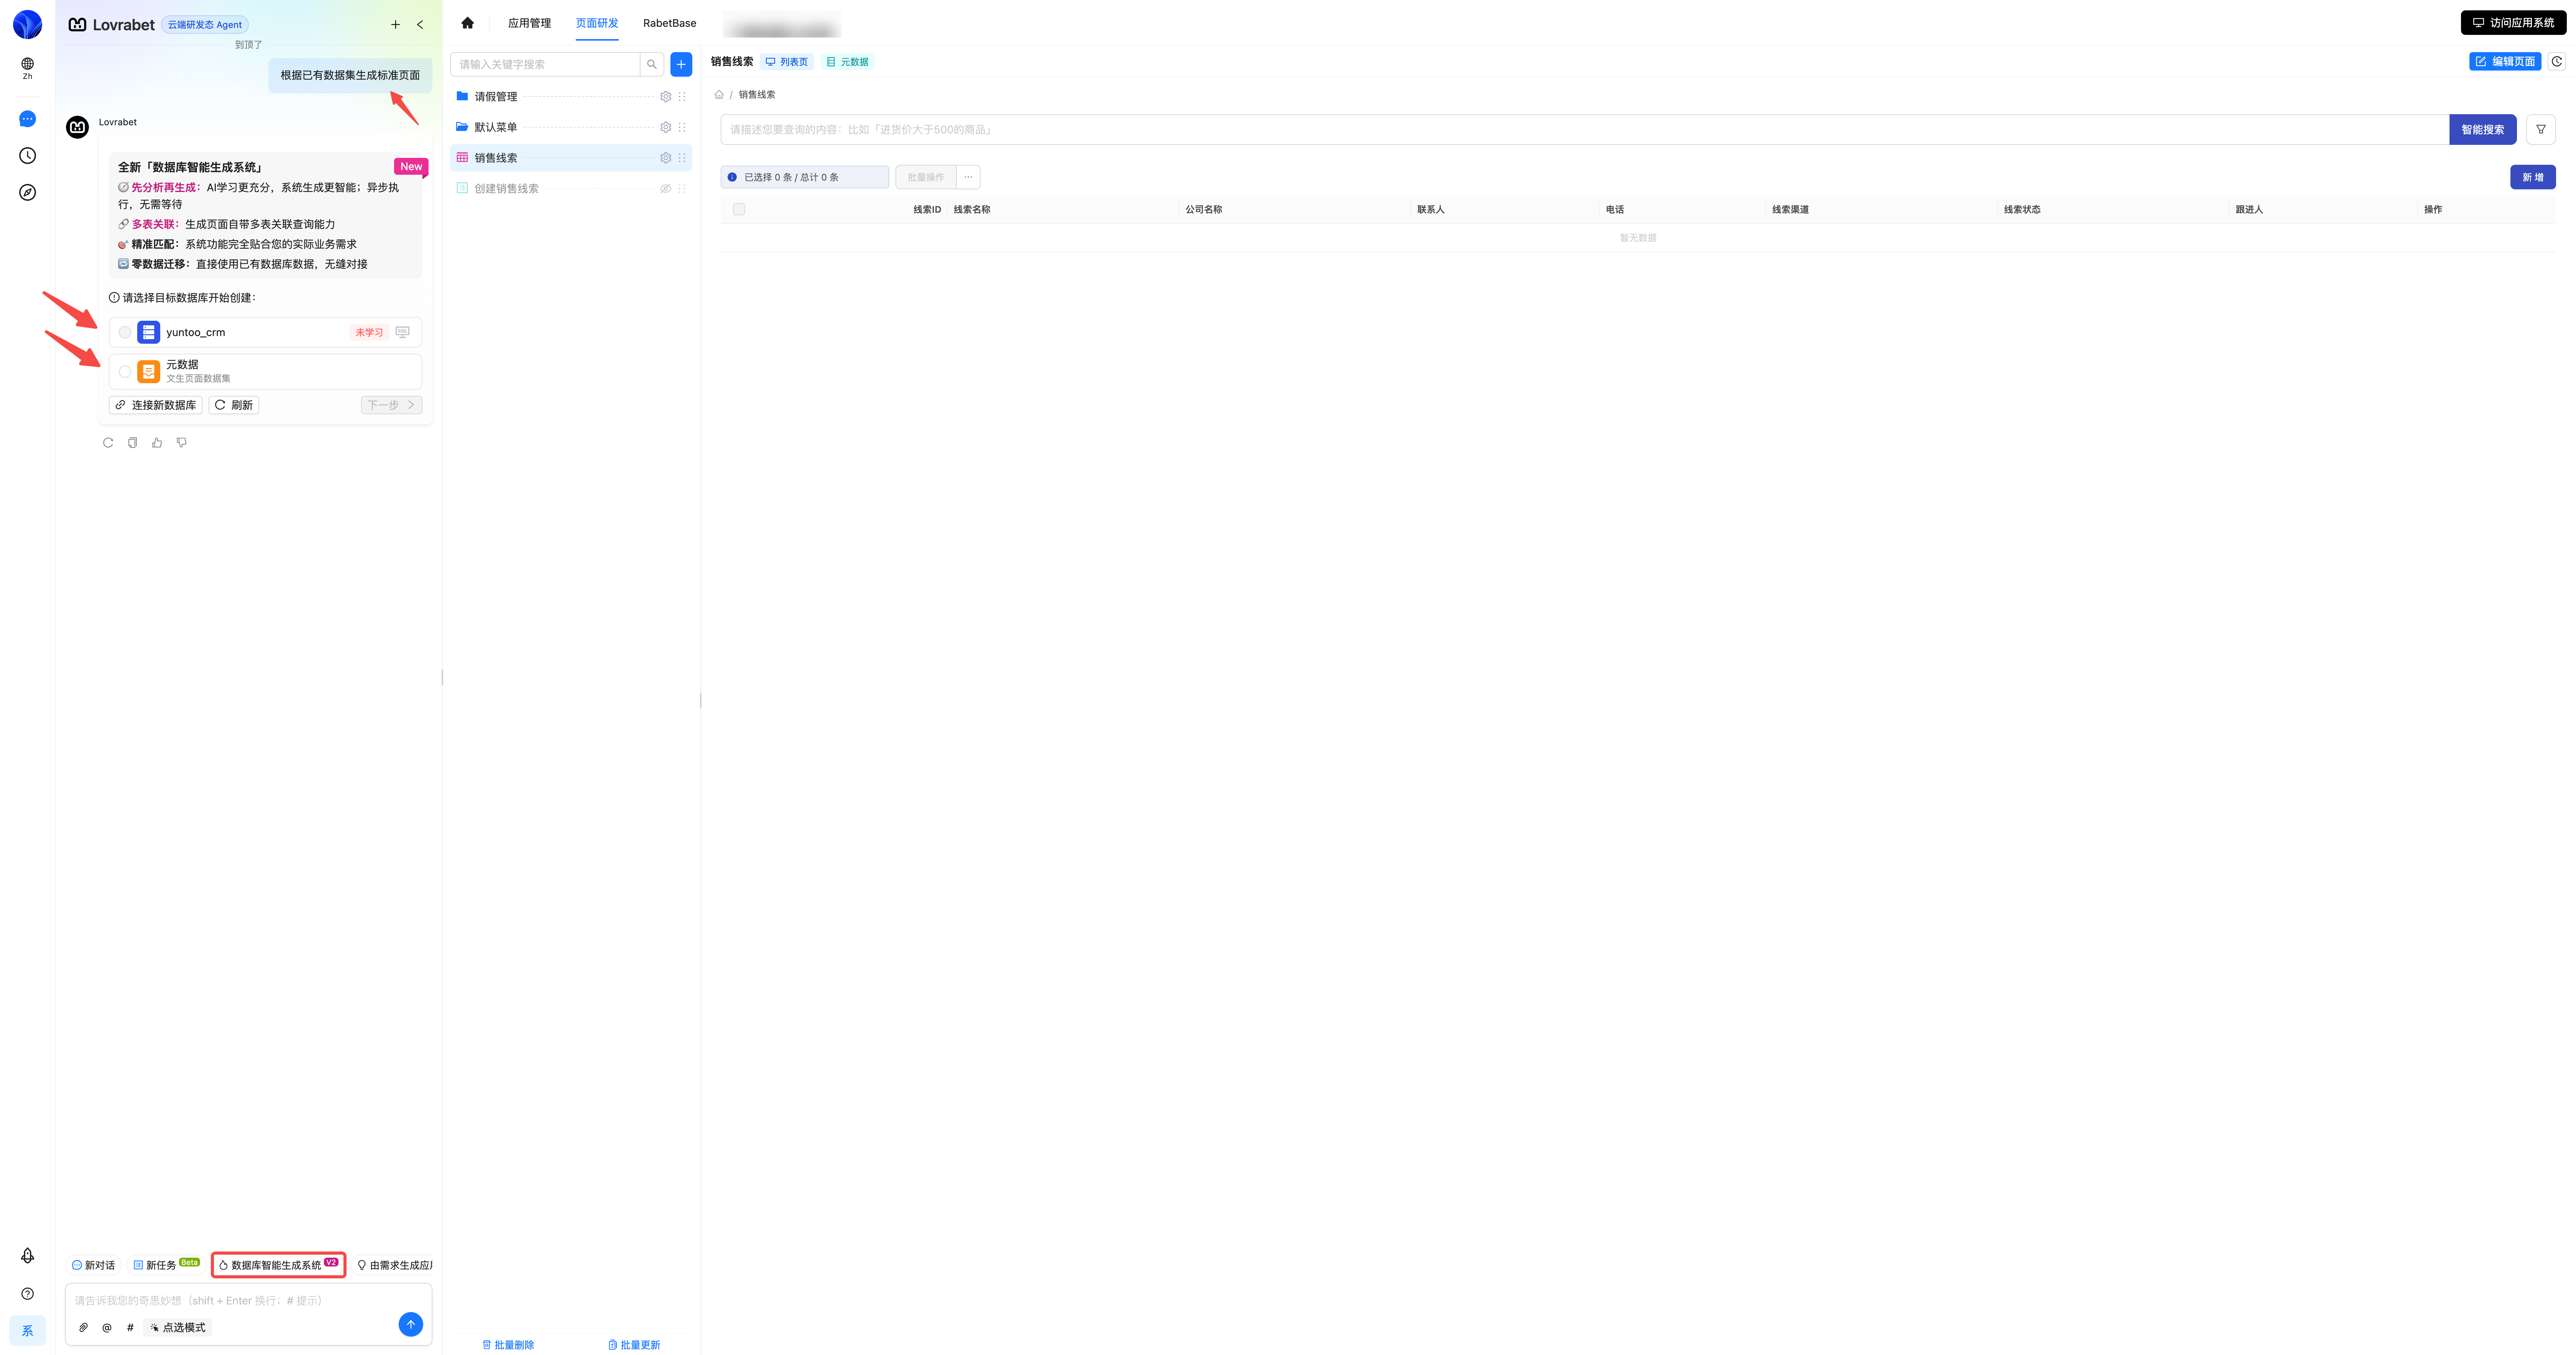
Task: Toggle the table select-all checkbox
Action: tap(739, 209)
